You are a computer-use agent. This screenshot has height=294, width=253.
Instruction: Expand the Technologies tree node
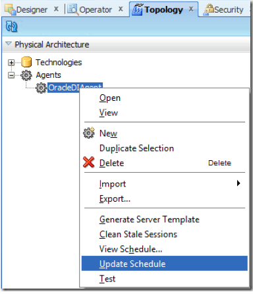[11, 63]
